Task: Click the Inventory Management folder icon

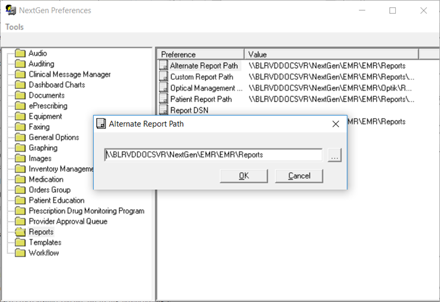Action: coord(20,169)
